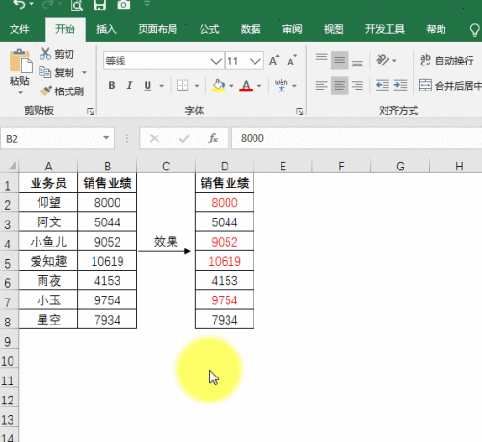Click in the formula bar showing 8000
This screenshot has height=442, width=482.
[x=357, y=138]
